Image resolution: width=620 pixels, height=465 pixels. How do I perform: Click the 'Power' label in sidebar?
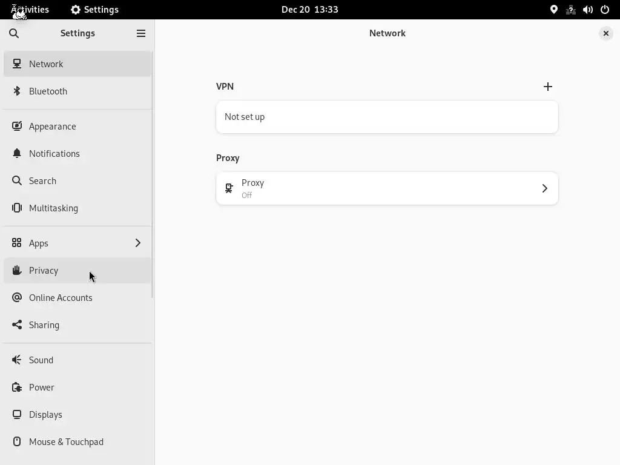42,387
